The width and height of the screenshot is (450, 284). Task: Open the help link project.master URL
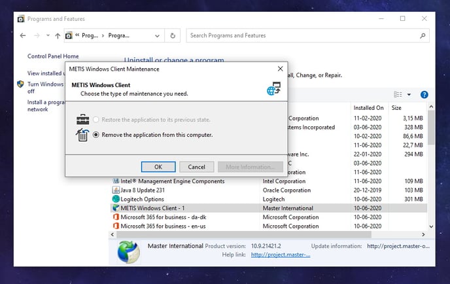[281, 255]
